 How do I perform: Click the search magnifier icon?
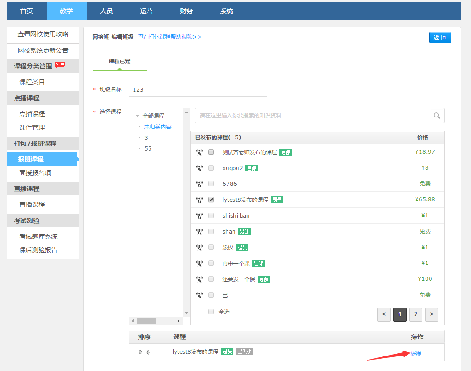click(436, 116)
